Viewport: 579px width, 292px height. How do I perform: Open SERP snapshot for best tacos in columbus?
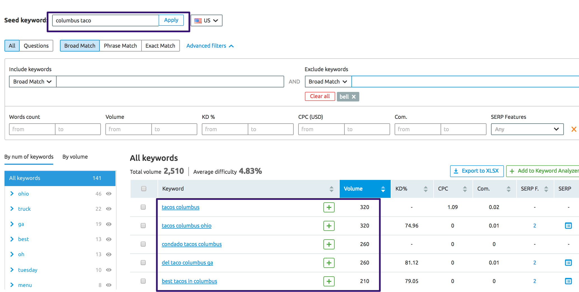tap(568, 281)
